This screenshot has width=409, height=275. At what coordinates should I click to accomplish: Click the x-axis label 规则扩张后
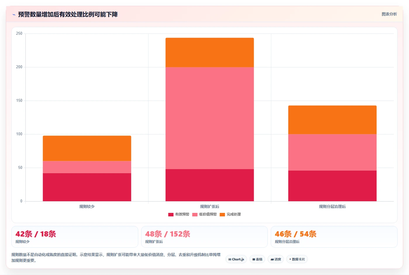[210, 206]
